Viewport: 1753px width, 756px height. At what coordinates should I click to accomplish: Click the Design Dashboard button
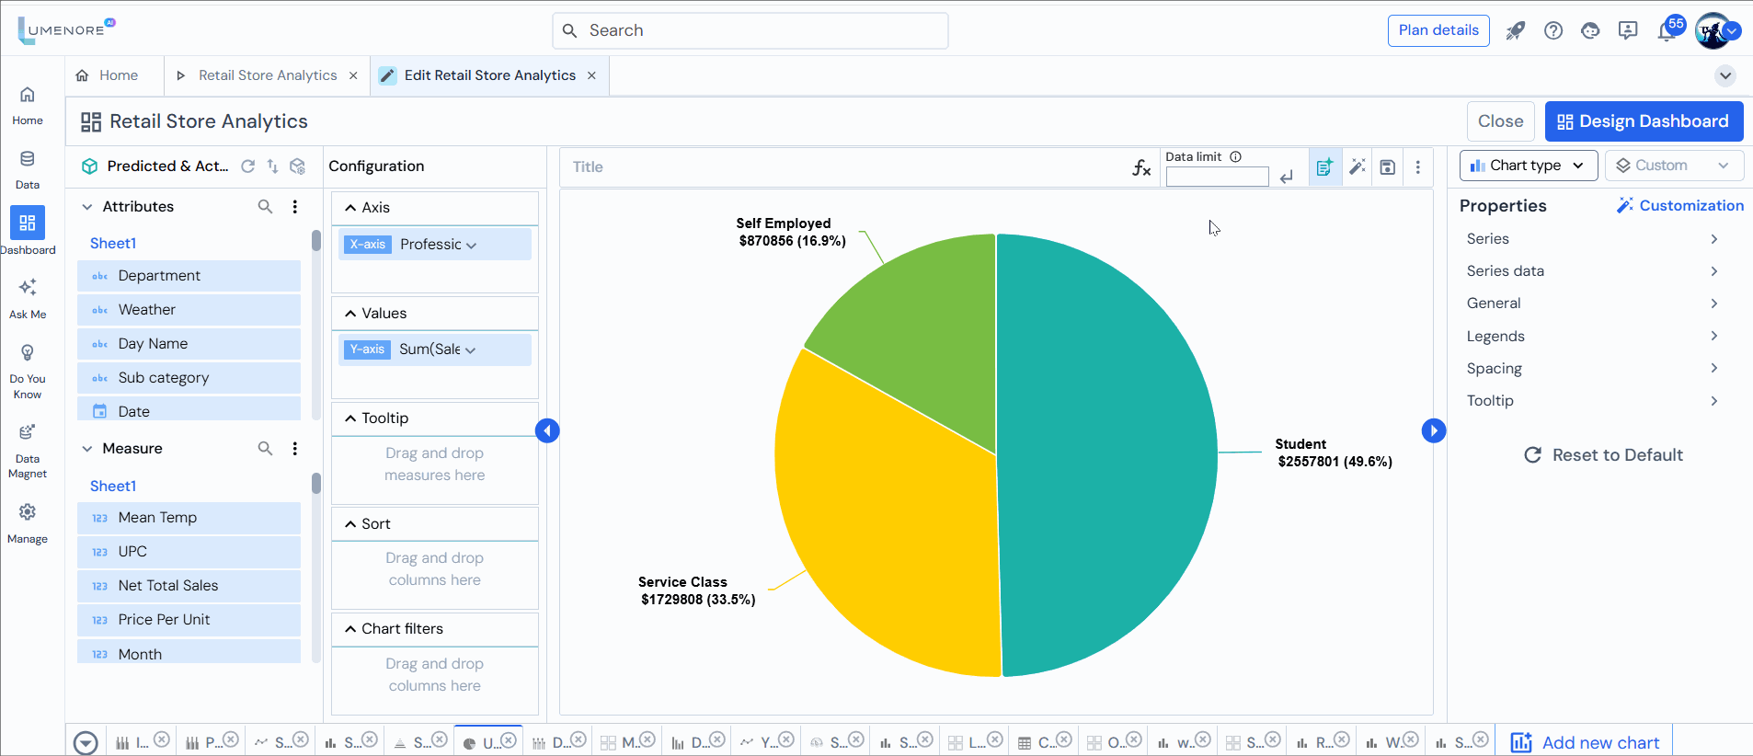[x=1644, y=121]
